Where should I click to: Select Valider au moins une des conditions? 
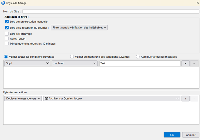[72, 57]
